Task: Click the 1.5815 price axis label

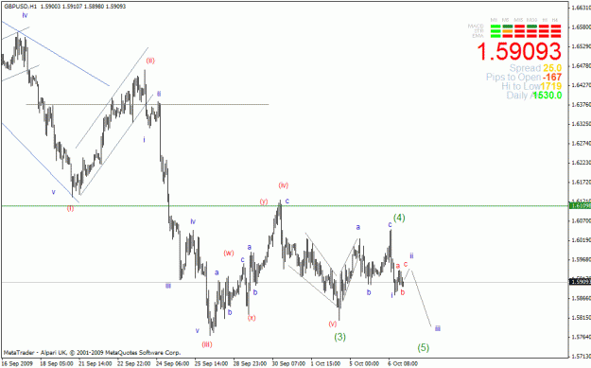Action: pyautogui.click(x=581, y=318)
